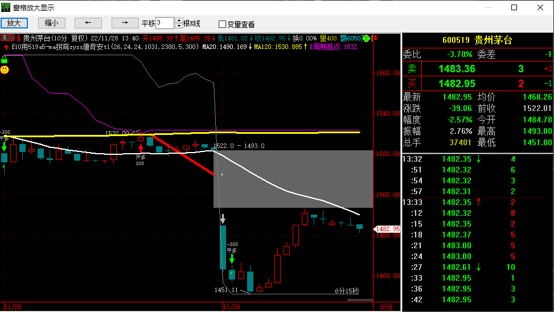Click the 涨跌 value -39.06
The width and height of the screenshot is (554, 312).
coord(461,108)
